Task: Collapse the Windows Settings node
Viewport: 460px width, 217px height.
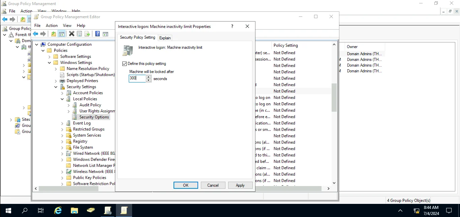Action: (x=49, y=63)
